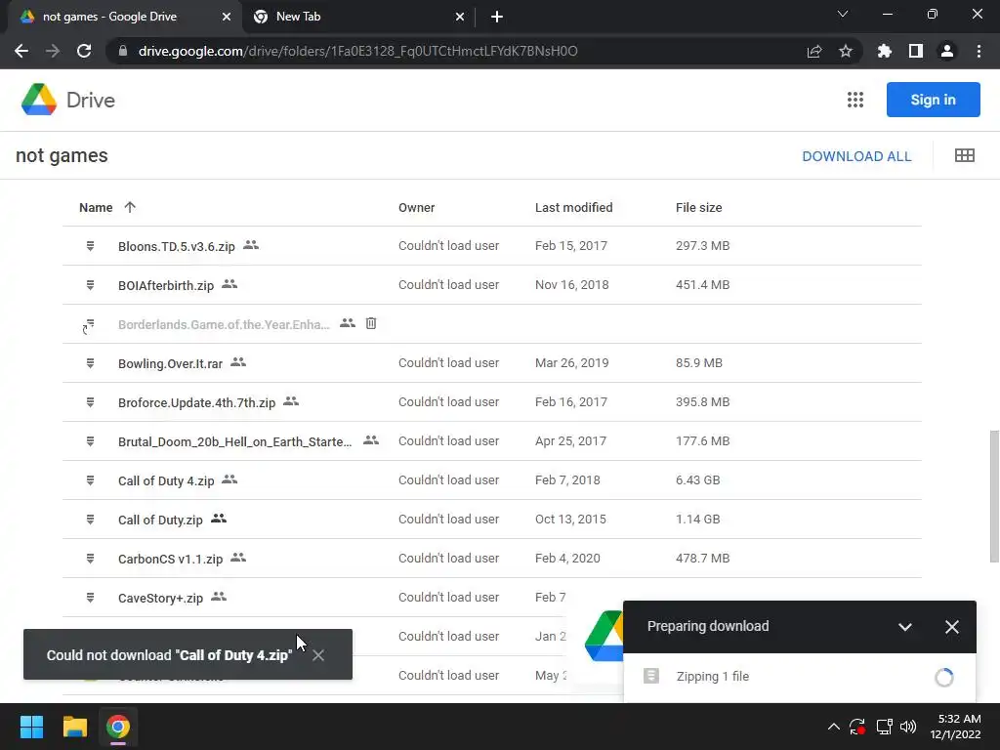The height and width of the screenshot is (750, 1000).
Task: Bookmark this page with star icon
Action: (846, 51)
